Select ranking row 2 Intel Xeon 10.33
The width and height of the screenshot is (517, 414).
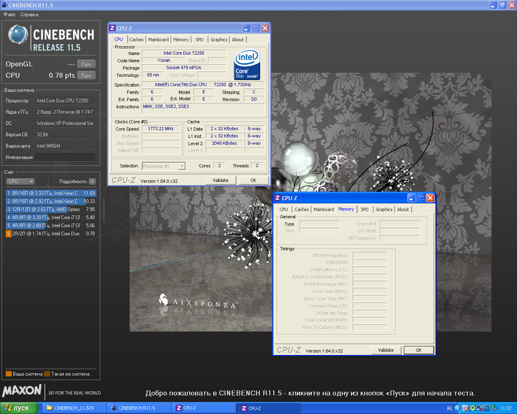[51, 201]
